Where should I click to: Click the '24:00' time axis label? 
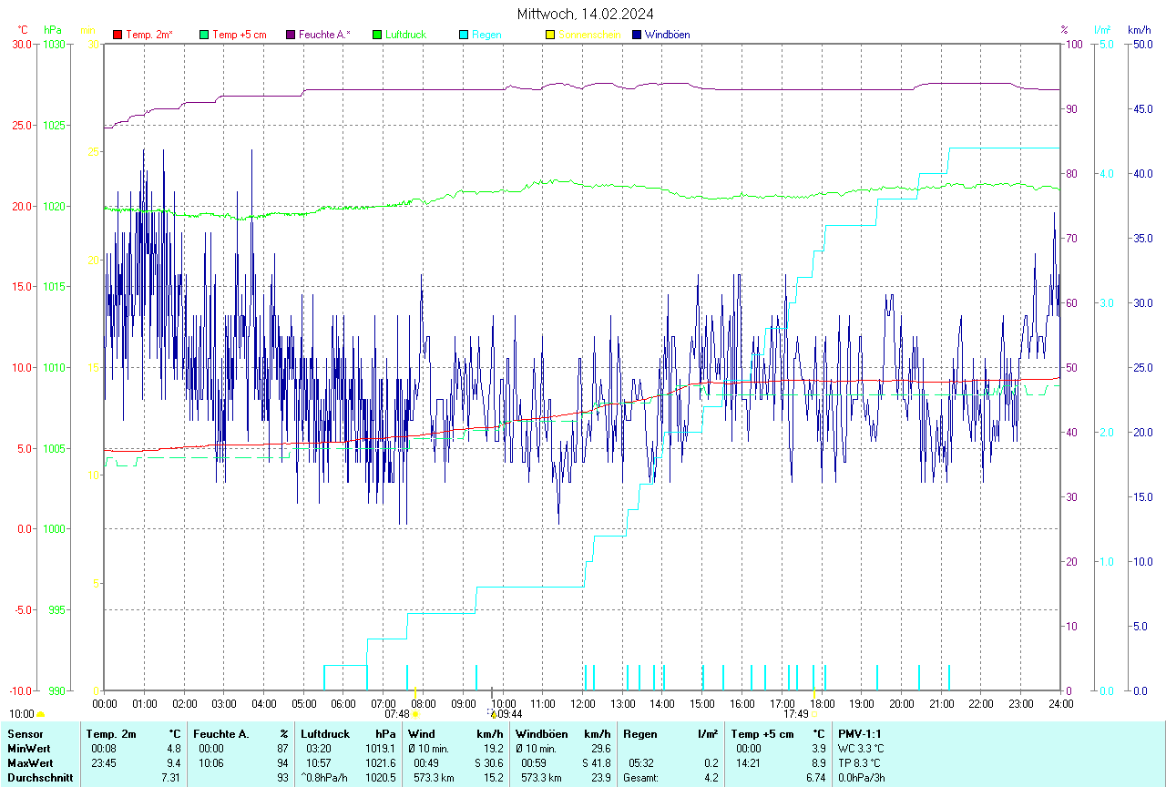(1060, 703)
